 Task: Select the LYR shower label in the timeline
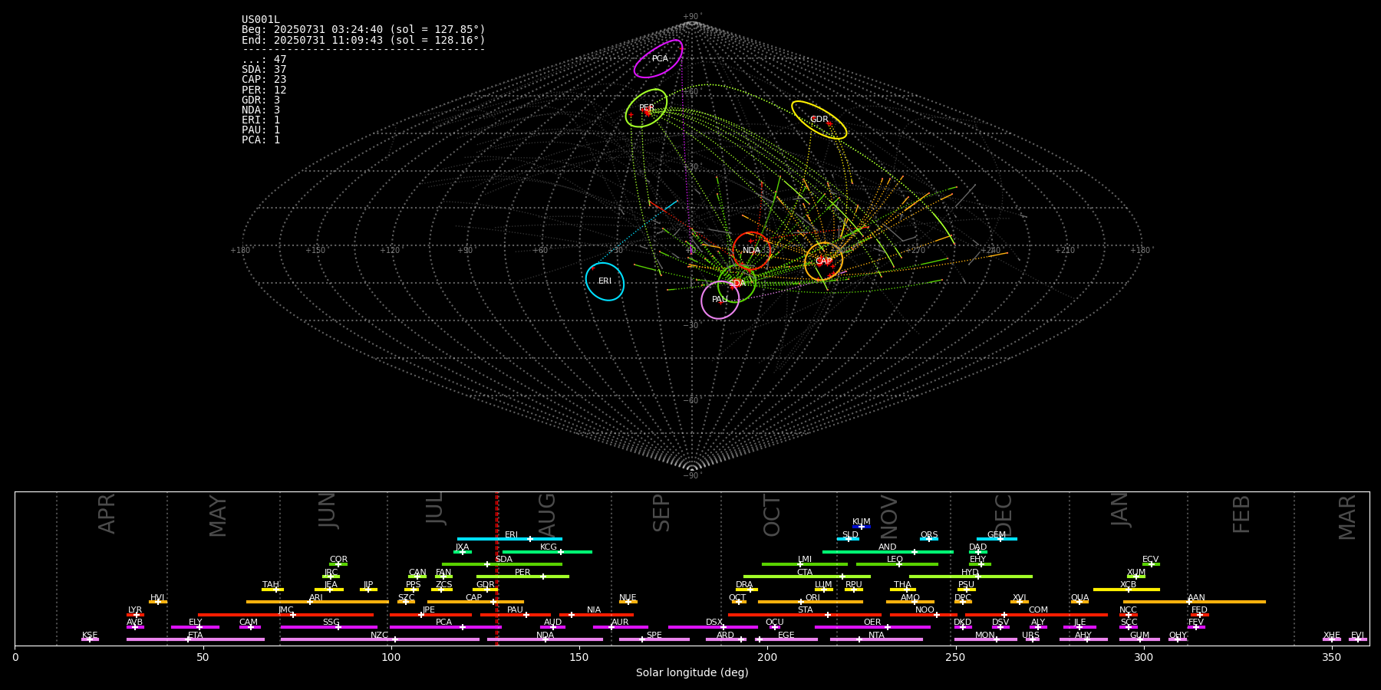pos(135,610)
